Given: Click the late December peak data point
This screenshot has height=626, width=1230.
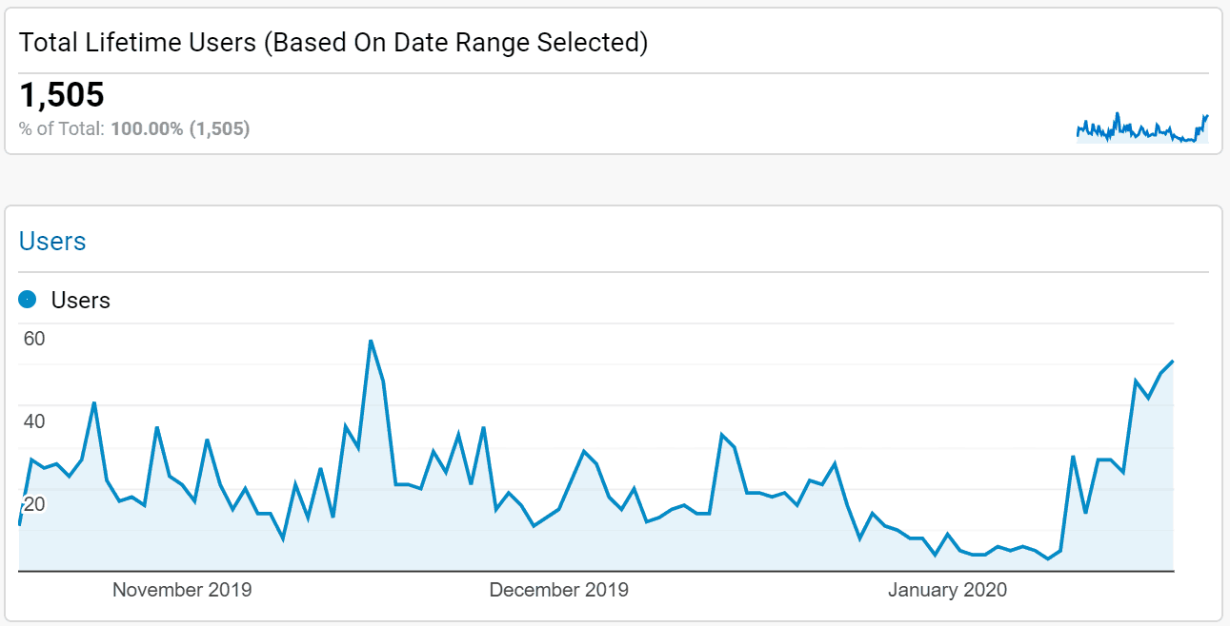Looking at the screenshot, I should [722, 435].
